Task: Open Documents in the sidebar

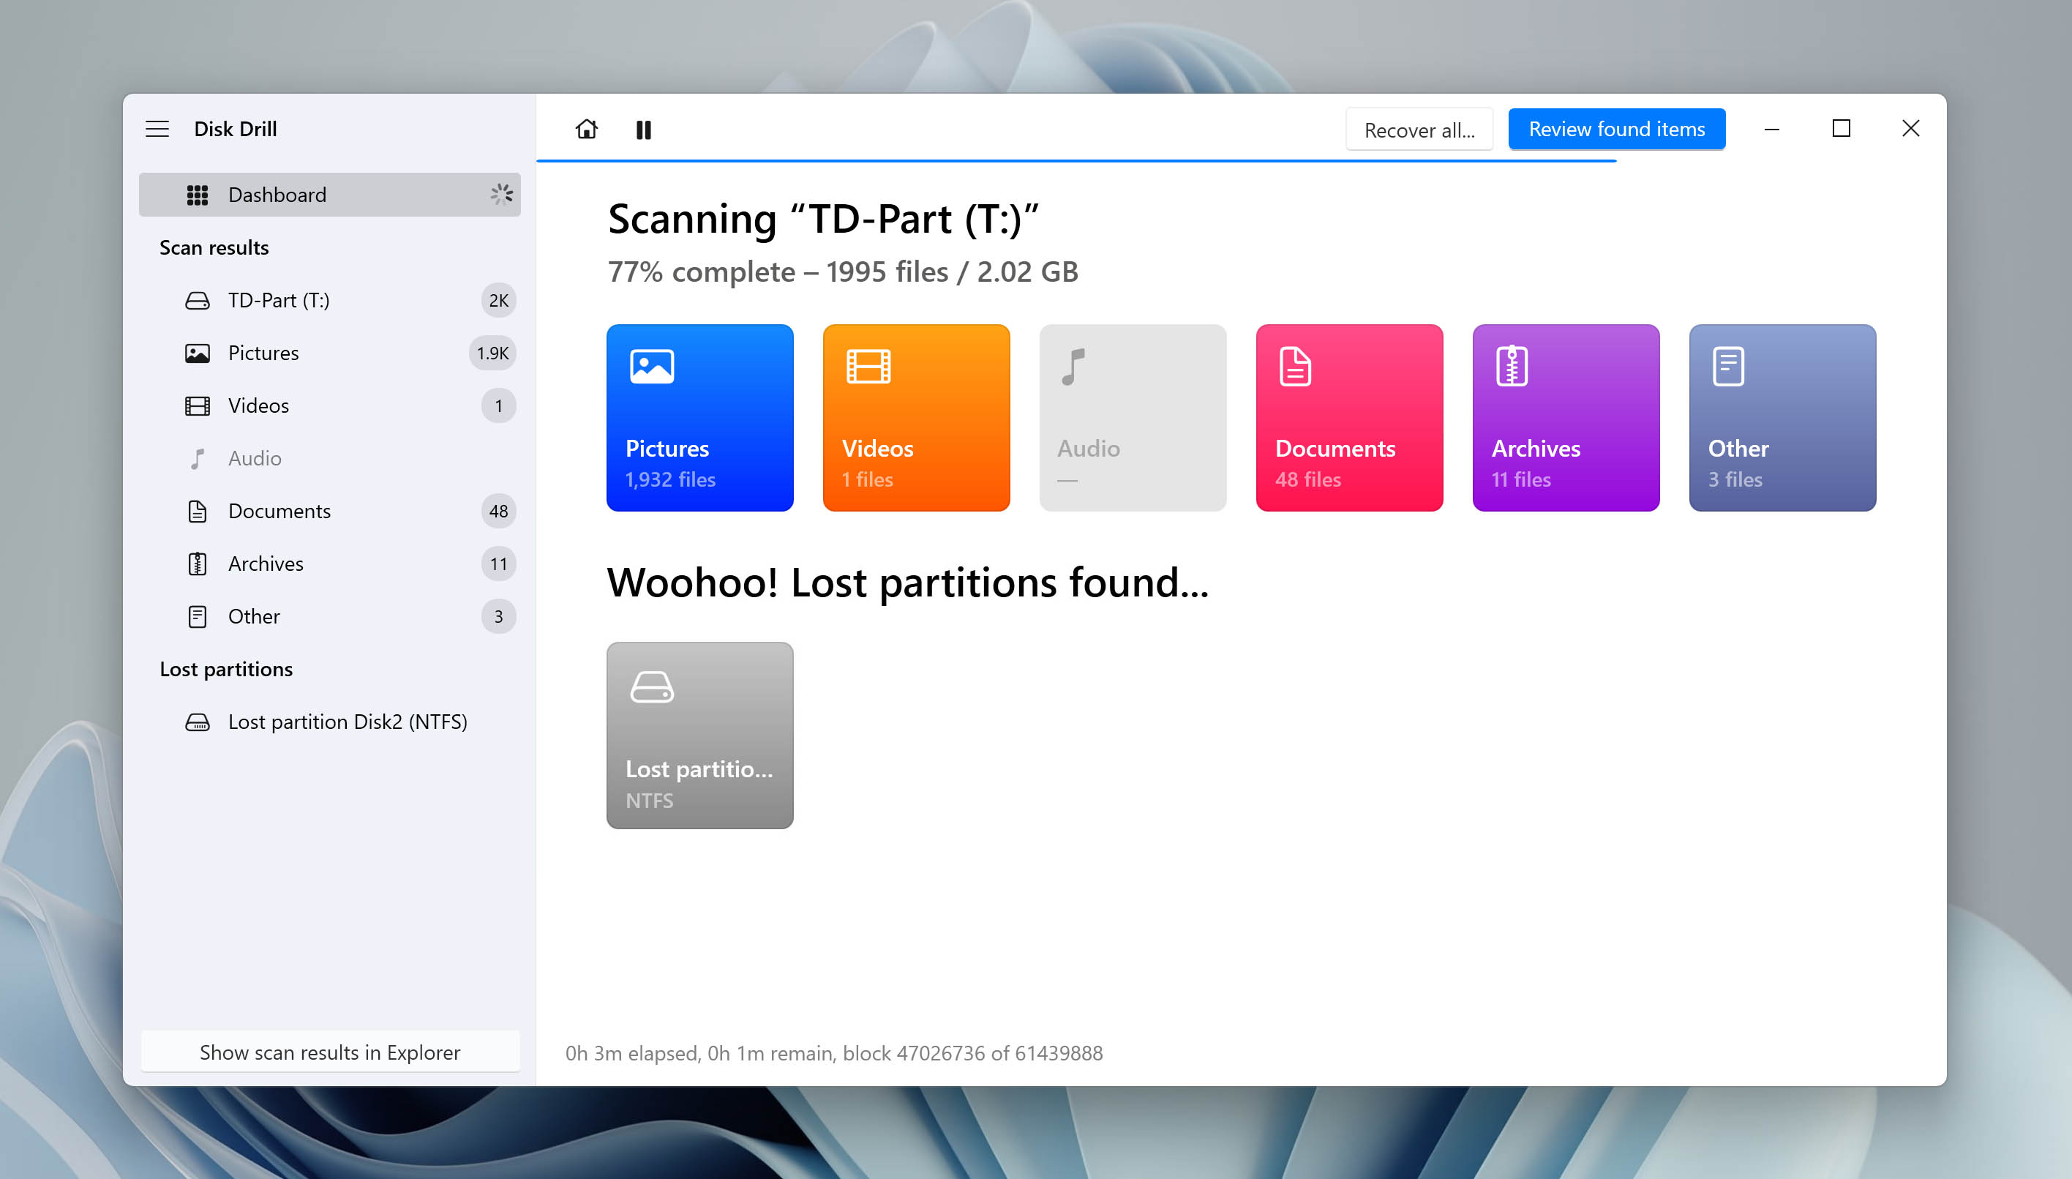Action: [x=329, y=511]
